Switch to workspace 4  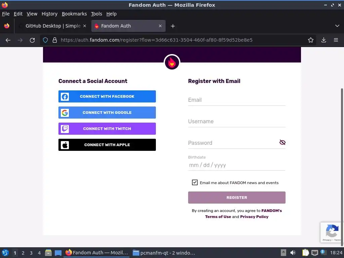click(x=39, y=253)
